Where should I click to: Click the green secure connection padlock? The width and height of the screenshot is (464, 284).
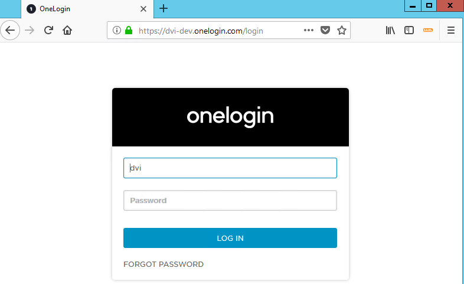129,31
